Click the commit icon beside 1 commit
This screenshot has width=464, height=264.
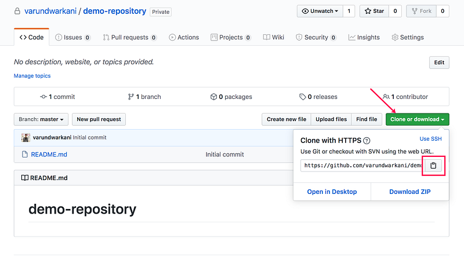pyautogui.click(x=43, y=97)
